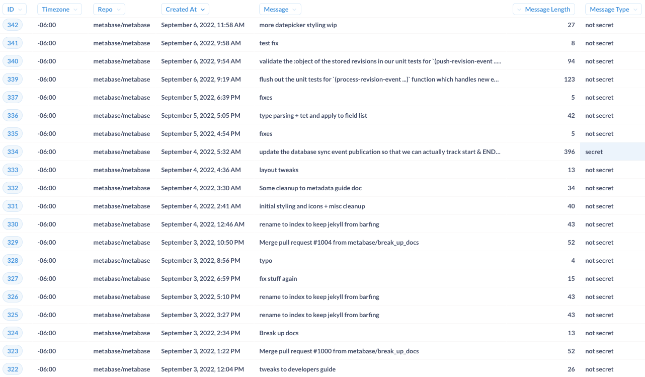
Task: Open the Message column header dropdown
Action: [280, 9]
